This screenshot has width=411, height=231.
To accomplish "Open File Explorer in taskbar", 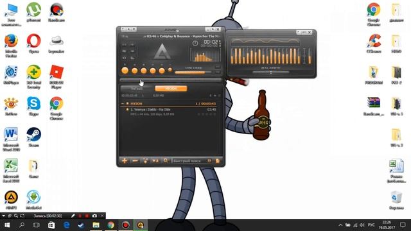I will click(96, 225).
